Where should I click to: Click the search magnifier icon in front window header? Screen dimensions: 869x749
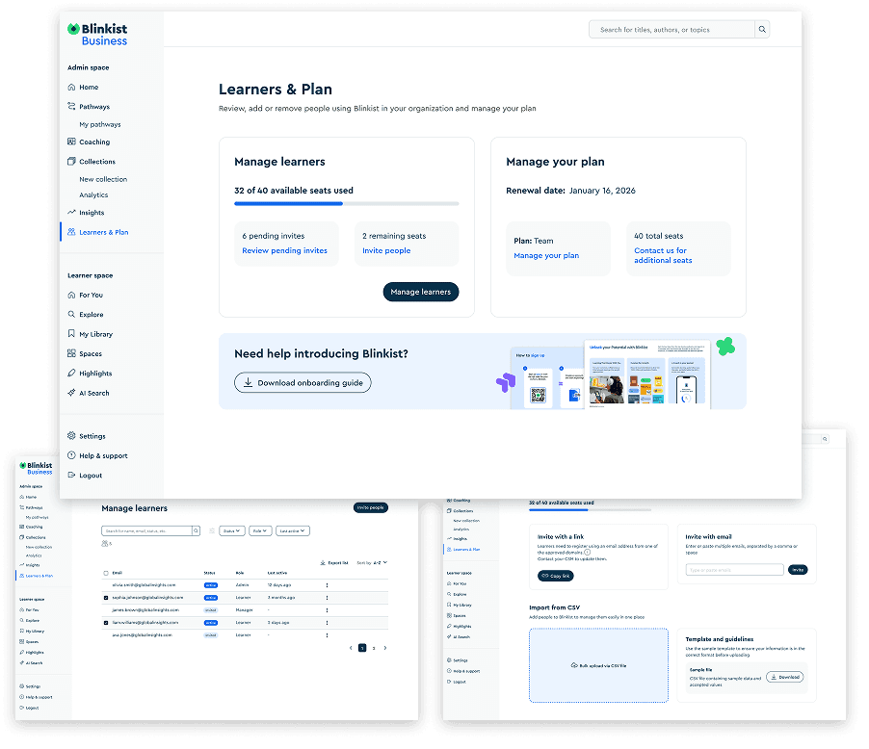pyautogui.click(x=762, y=29)
